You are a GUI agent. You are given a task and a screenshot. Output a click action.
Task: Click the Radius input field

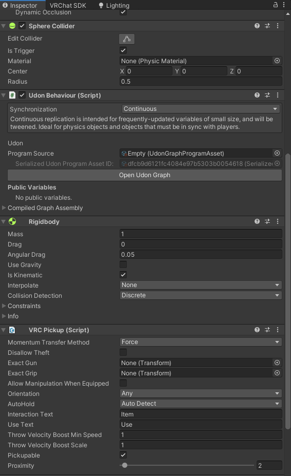point(201,81)
